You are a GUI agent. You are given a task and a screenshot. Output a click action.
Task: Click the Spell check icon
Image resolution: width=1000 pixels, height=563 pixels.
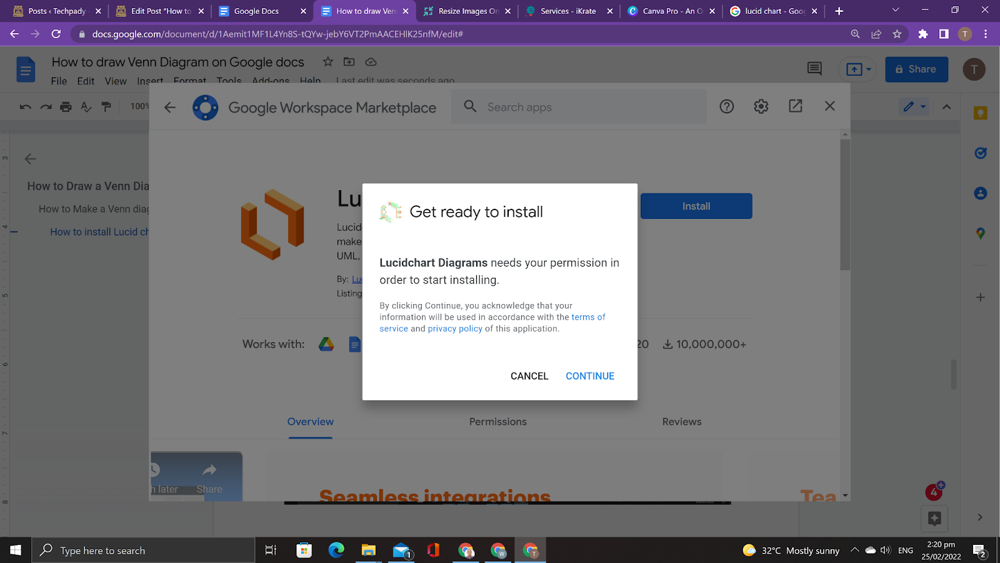point(86,107)
